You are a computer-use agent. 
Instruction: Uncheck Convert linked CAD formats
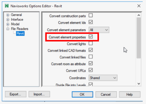(91, 50)
